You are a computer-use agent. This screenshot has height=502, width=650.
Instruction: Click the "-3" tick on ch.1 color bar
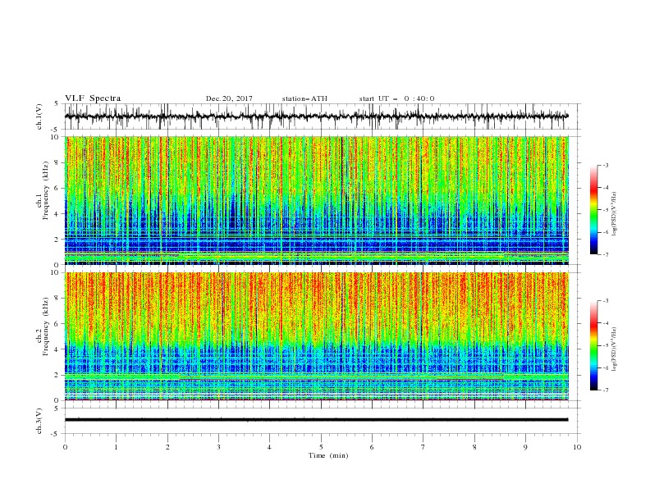(x=605, y=165)
